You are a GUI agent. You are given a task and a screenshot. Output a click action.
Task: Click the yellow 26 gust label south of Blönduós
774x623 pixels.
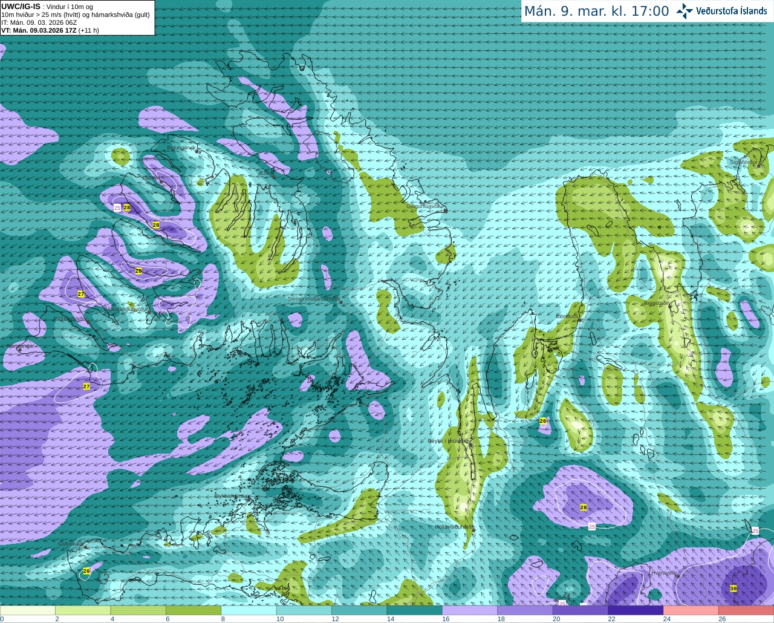click(542, 421)
